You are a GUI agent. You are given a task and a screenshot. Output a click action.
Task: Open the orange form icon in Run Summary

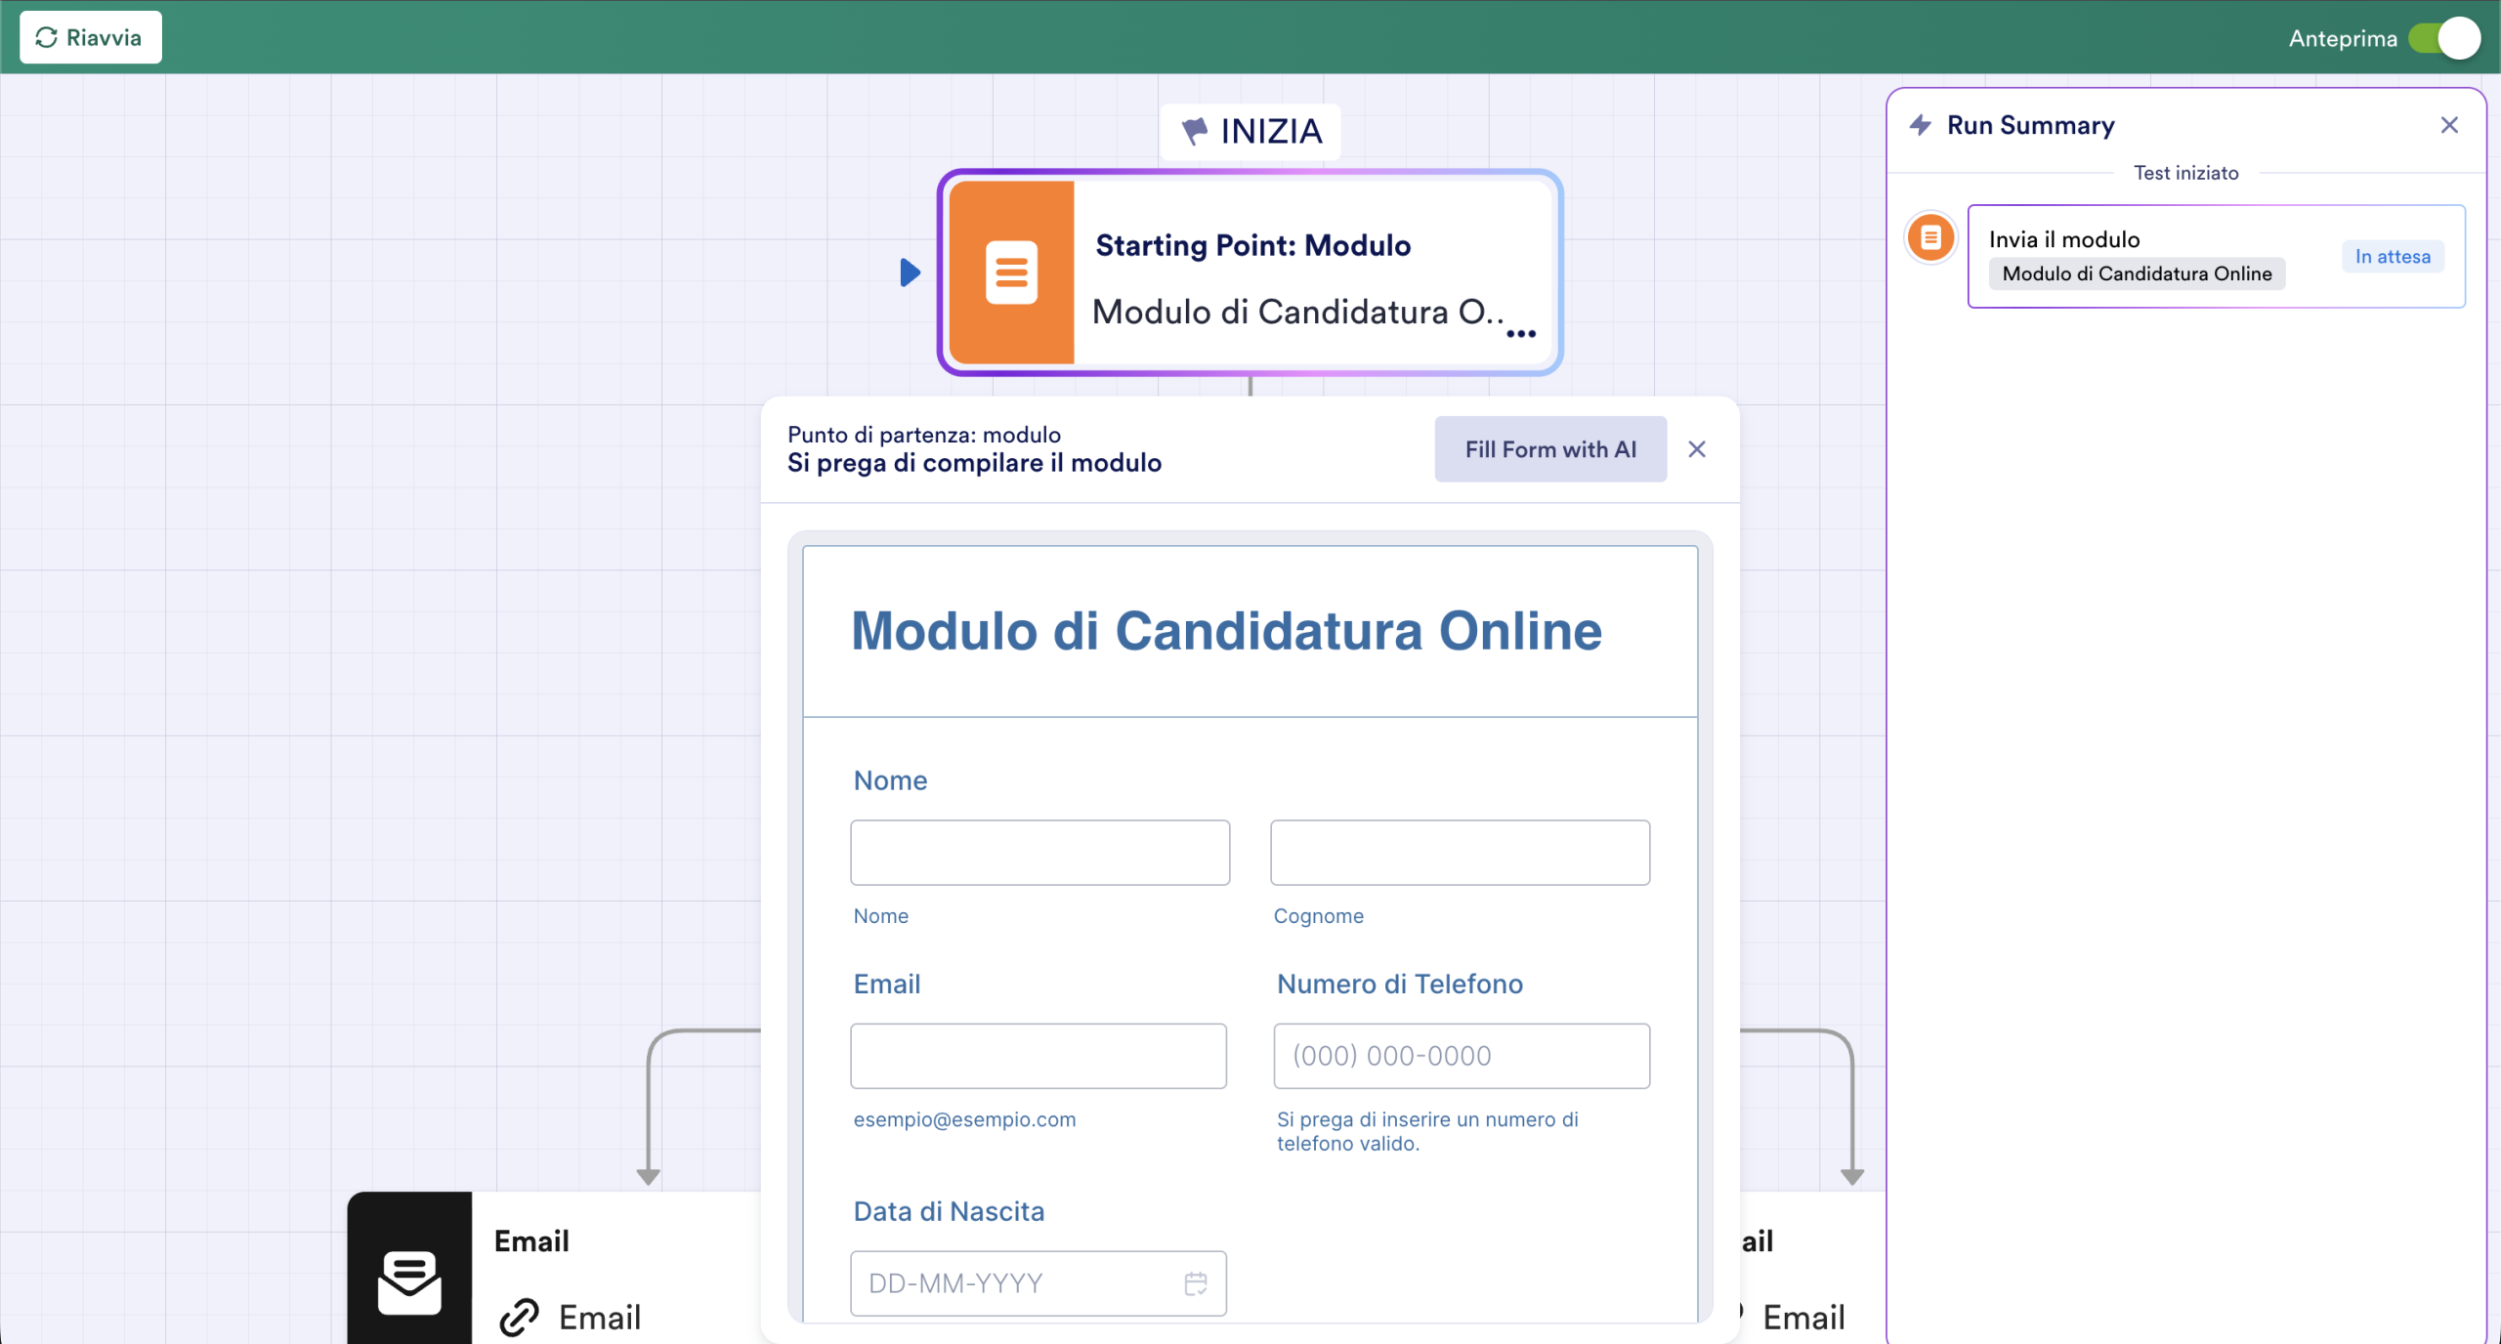tap(1930, 237)
